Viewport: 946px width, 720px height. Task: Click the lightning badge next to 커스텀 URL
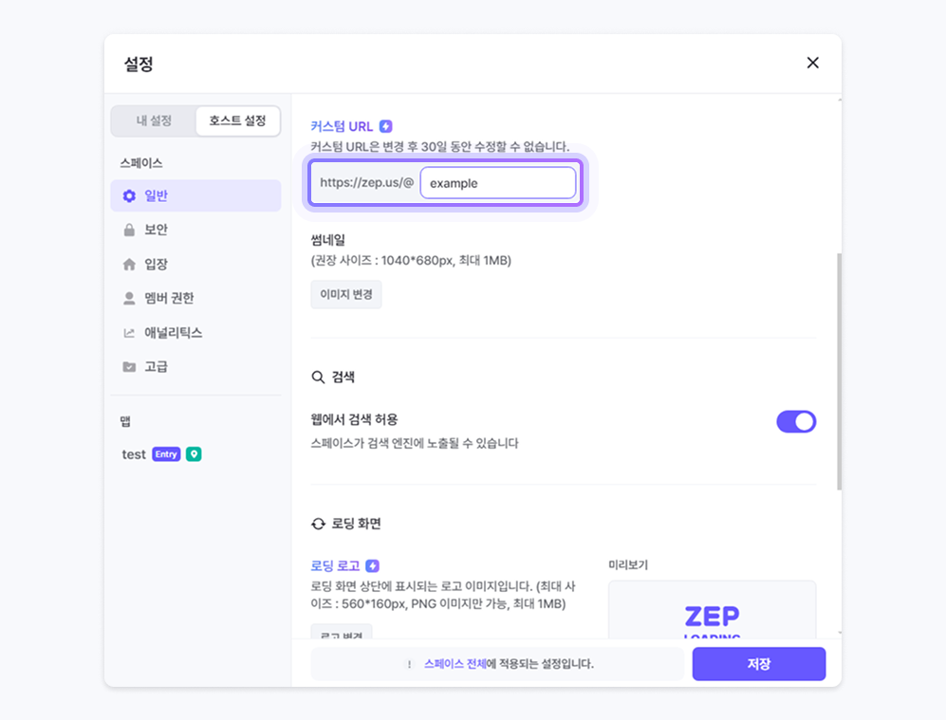[385, 126]
